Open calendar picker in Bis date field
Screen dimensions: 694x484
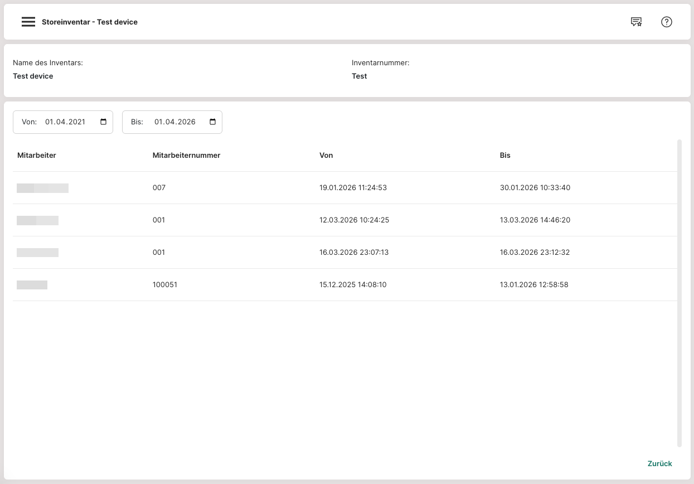(212, 122)
